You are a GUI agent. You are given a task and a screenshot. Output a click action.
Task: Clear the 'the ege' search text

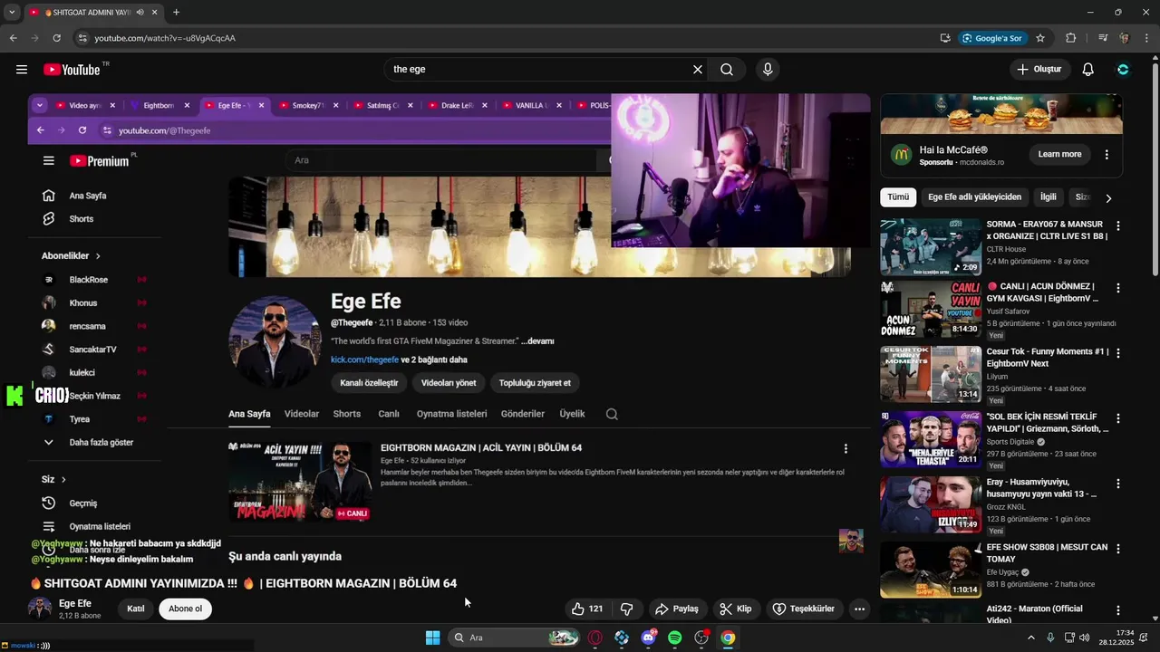[x=698, y=70]
